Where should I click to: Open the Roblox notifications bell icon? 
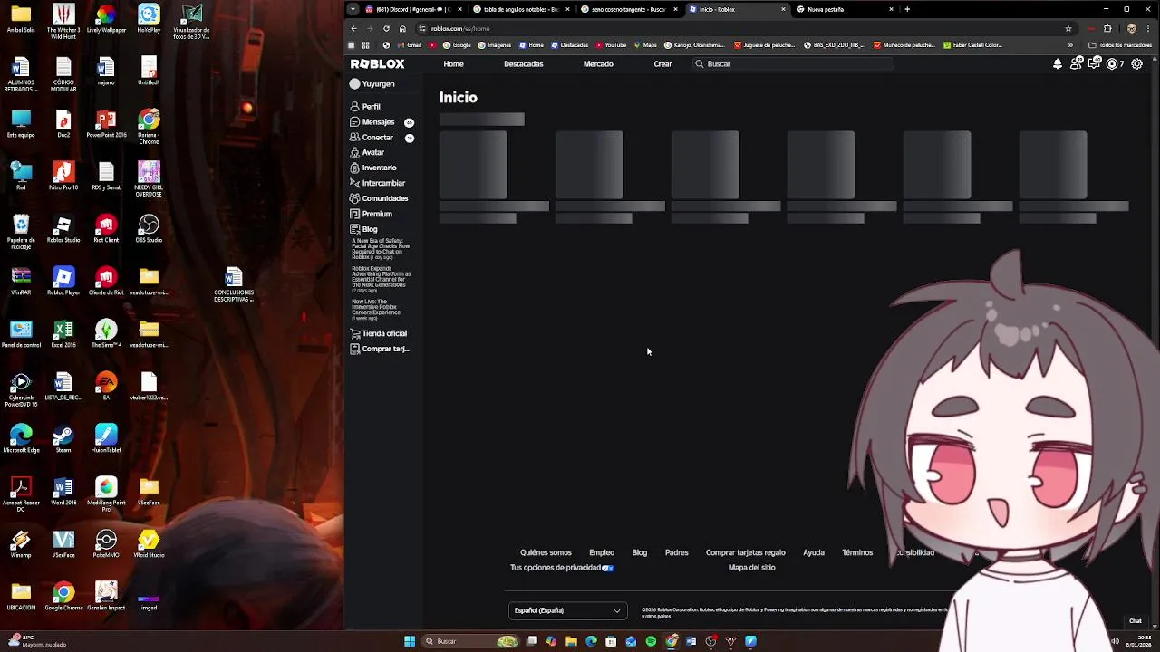coord(1057,64)
